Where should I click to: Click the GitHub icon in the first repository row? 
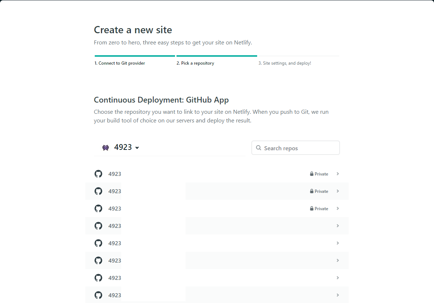(x=98, y=174)
